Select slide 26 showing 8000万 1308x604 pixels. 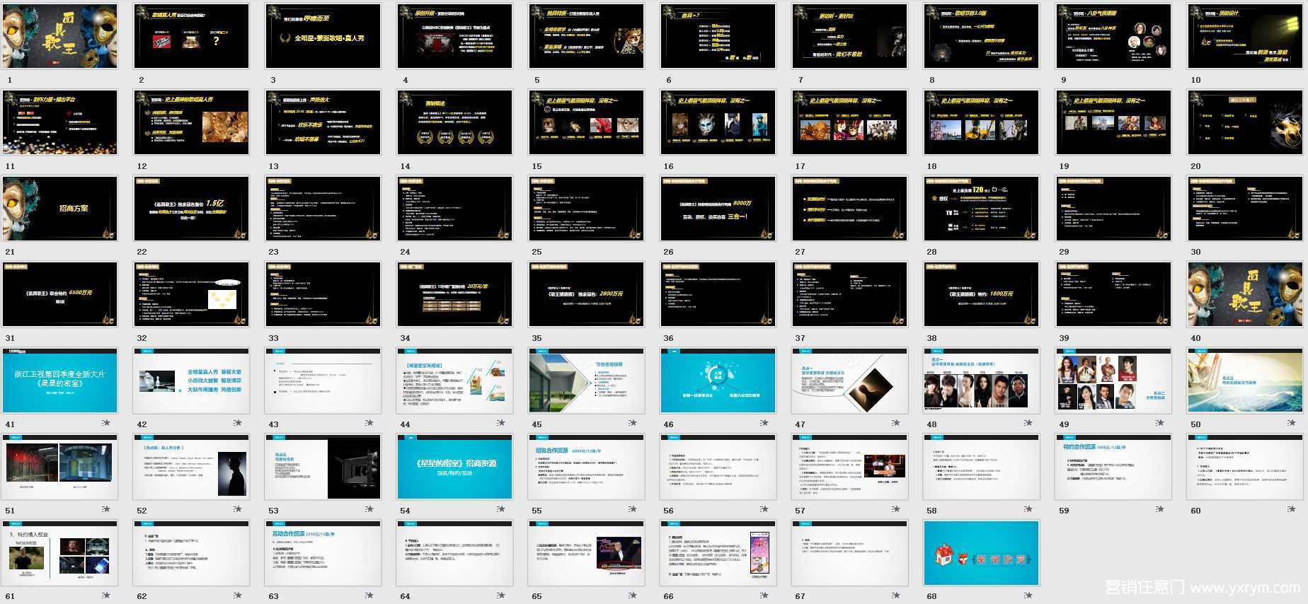tap(718, 208)
